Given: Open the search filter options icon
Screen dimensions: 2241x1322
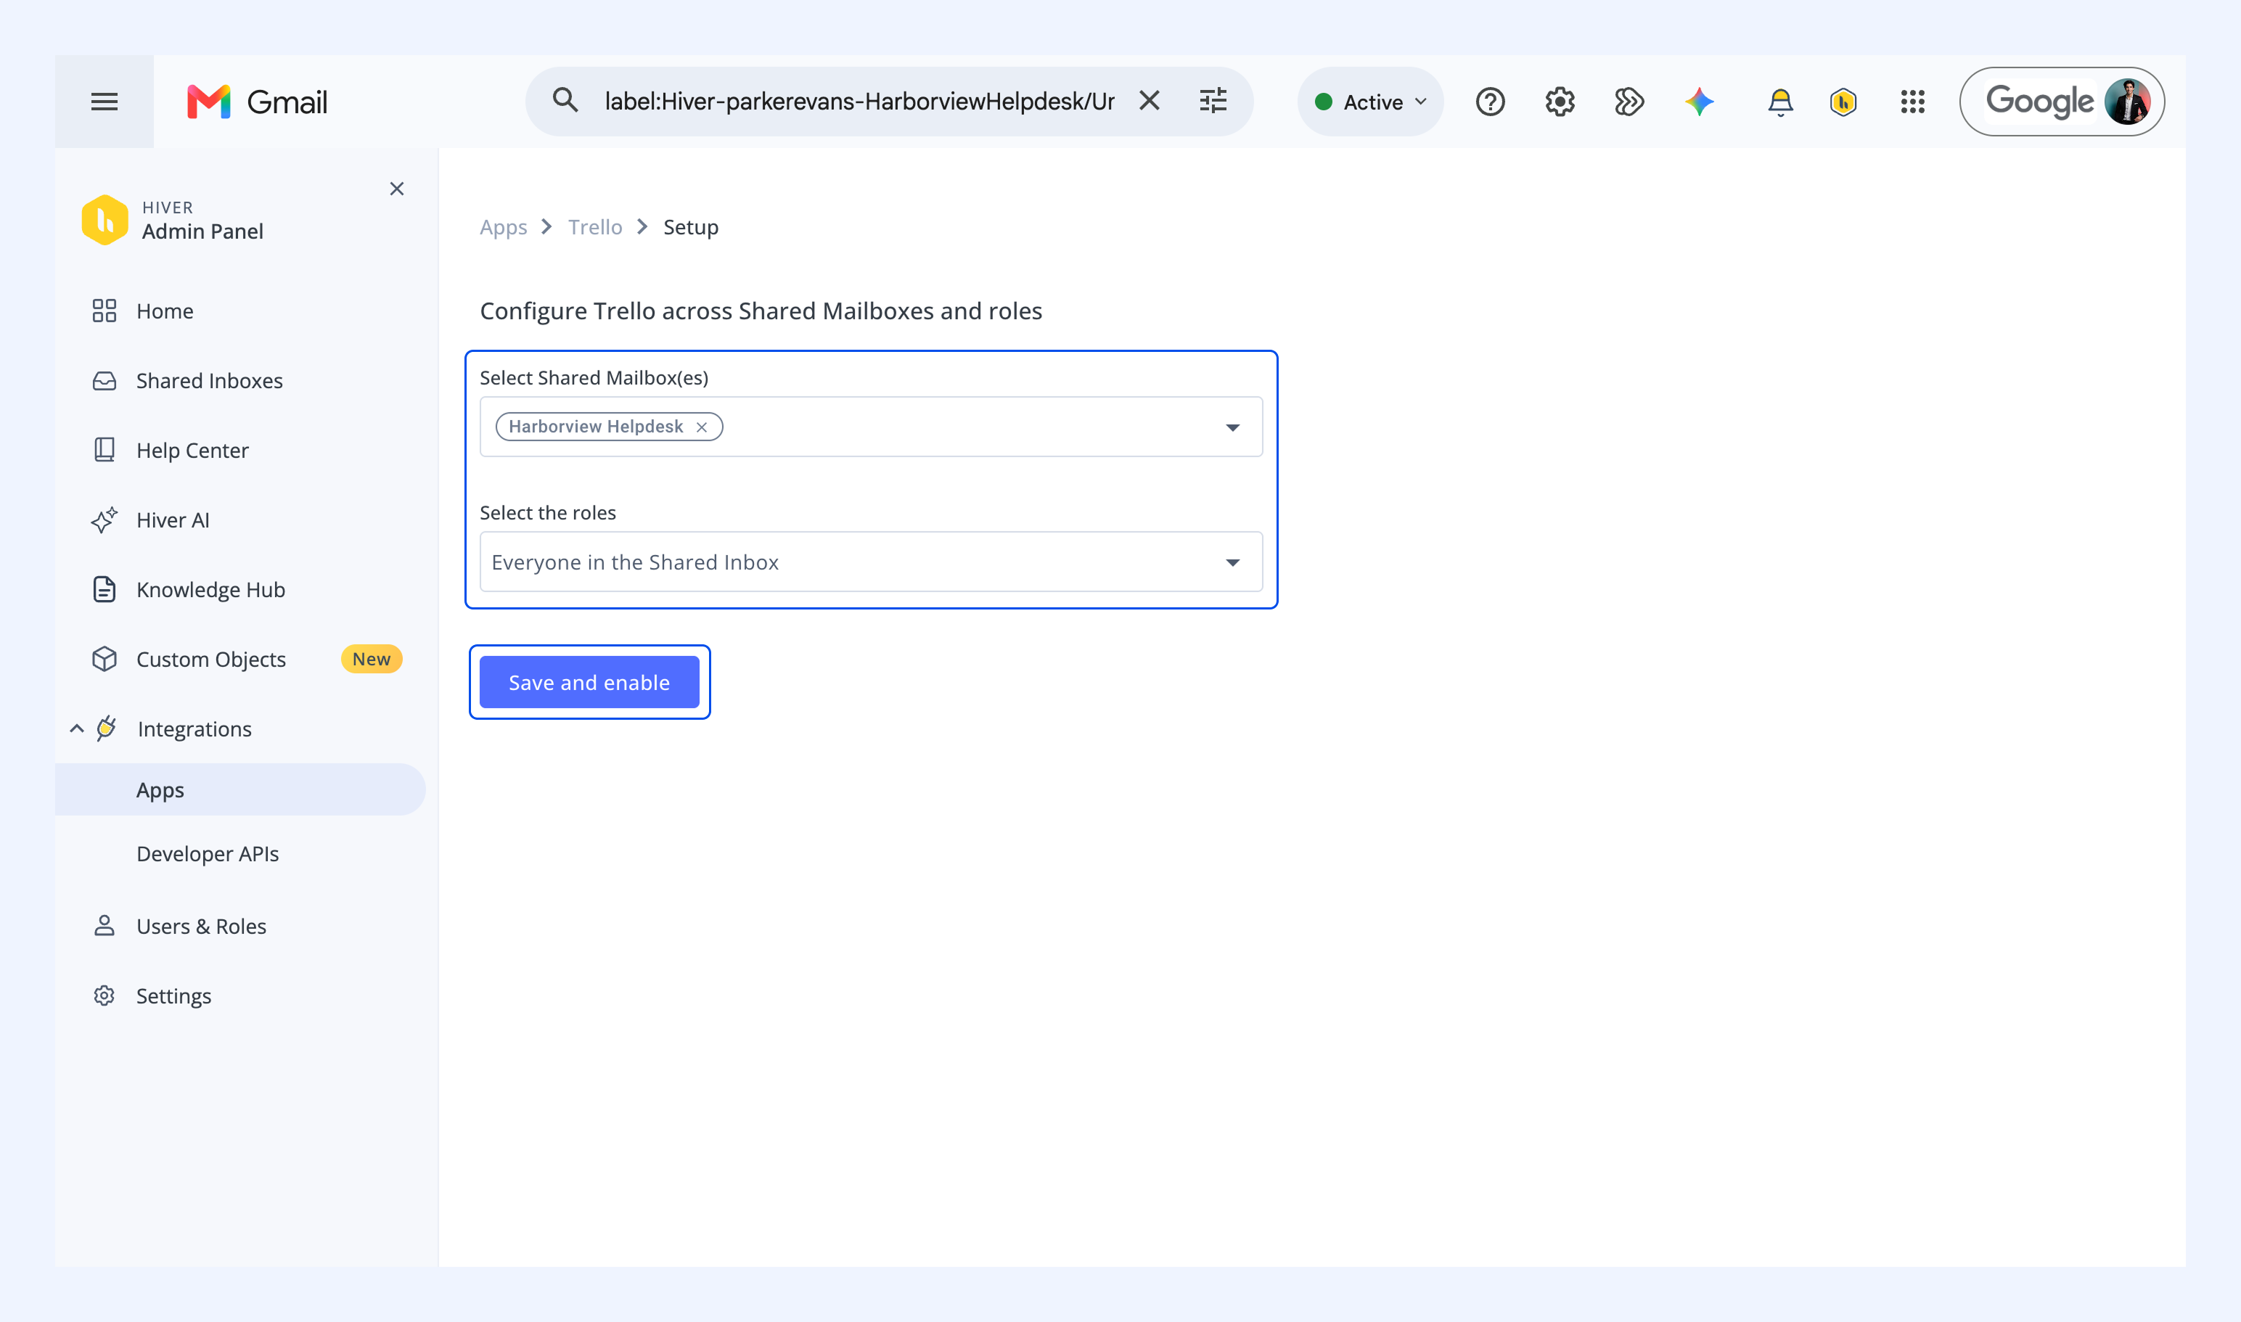Looking at the screenshot, I should point(1213,101).
